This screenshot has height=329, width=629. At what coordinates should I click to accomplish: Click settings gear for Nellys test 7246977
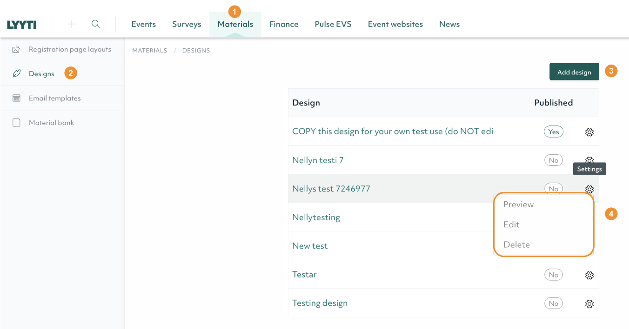click(589, 189)
